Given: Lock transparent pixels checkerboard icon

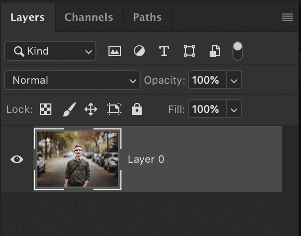Looking at the screenshot, I should (46, 109).
